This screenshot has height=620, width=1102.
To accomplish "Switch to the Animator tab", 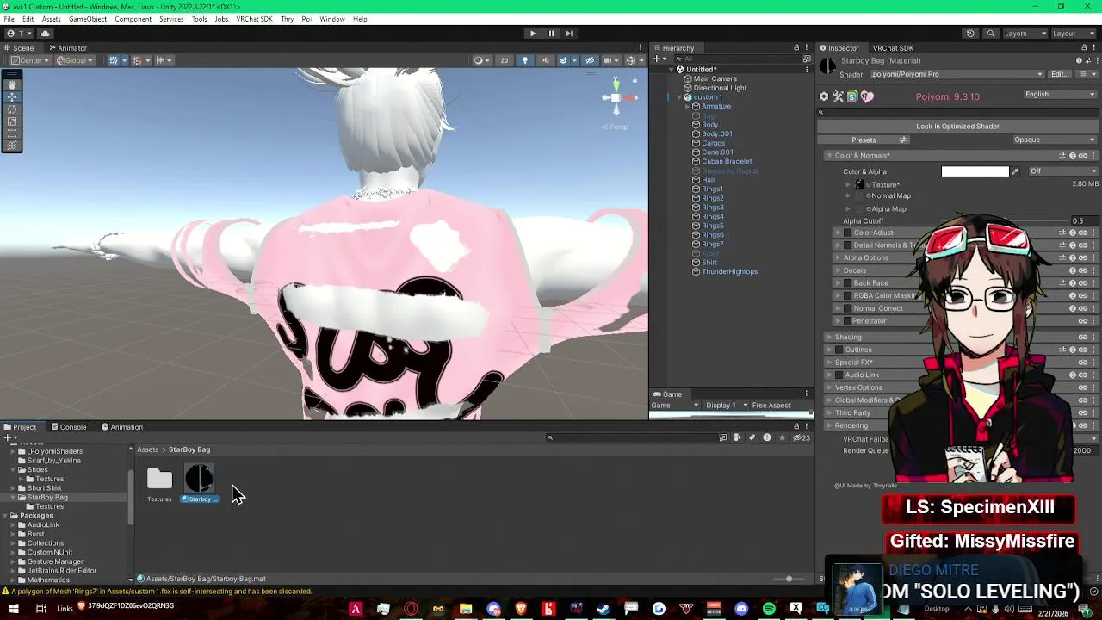I will coord(67,48).
